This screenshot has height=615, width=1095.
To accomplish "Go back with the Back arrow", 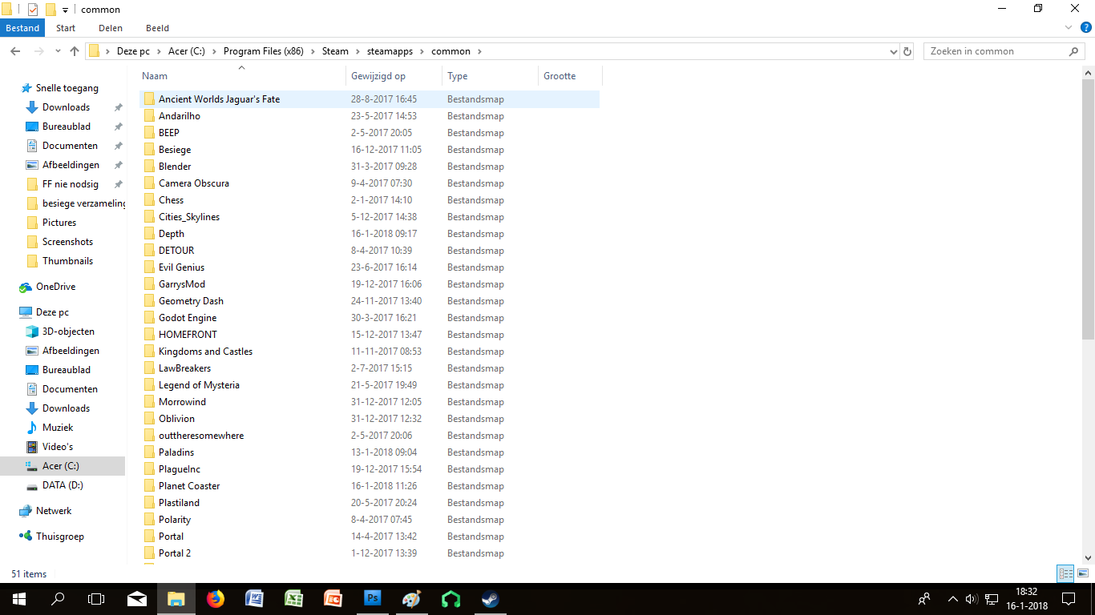I will coord(15,51).
